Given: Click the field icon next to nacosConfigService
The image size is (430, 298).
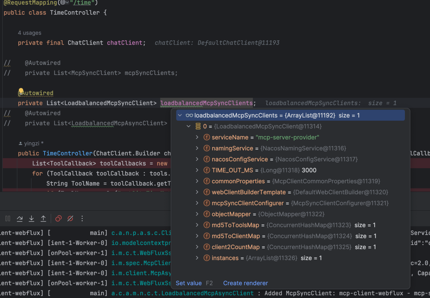Looking at the screenshot, I should pos(207,159).
